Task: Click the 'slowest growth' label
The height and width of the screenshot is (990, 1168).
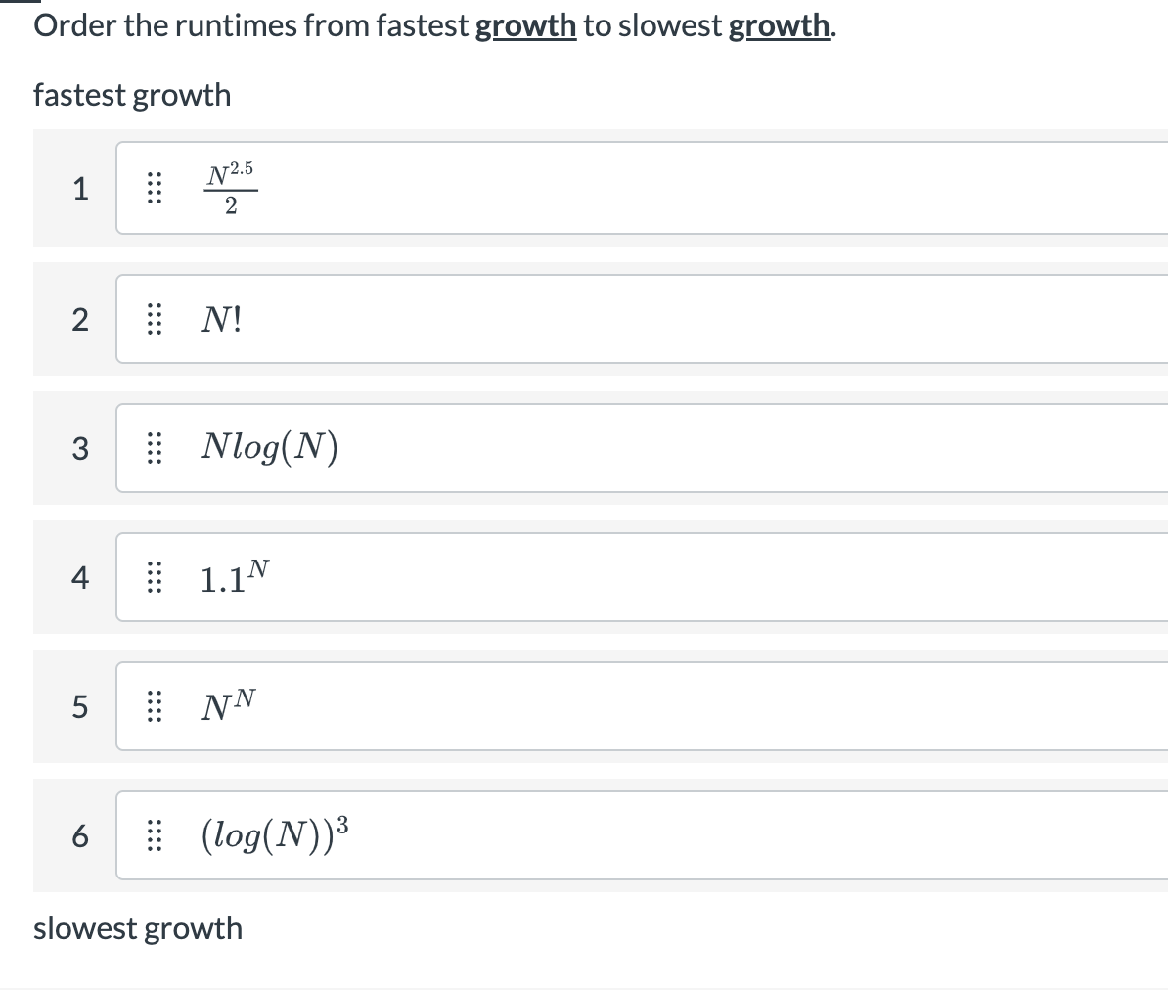Action: point(137,928)
